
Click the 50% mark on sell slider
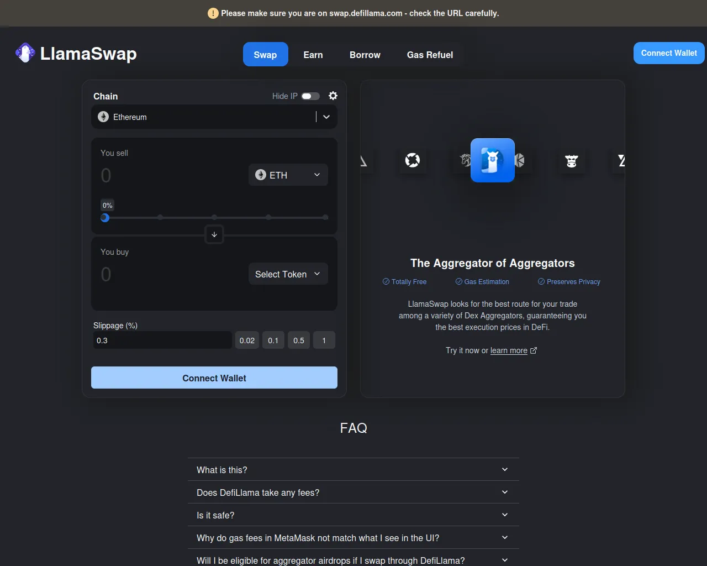214,217
